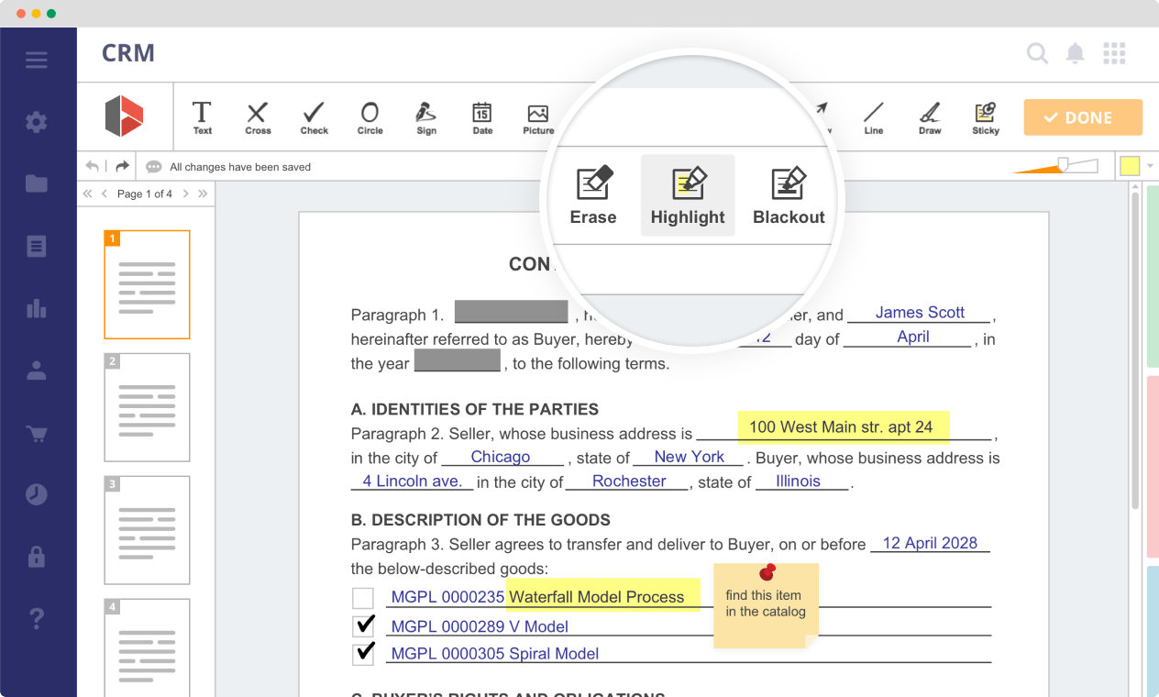The image size is (1159, 697).
Task: Select the Draw tool
Action: click(x=929, y=117)
